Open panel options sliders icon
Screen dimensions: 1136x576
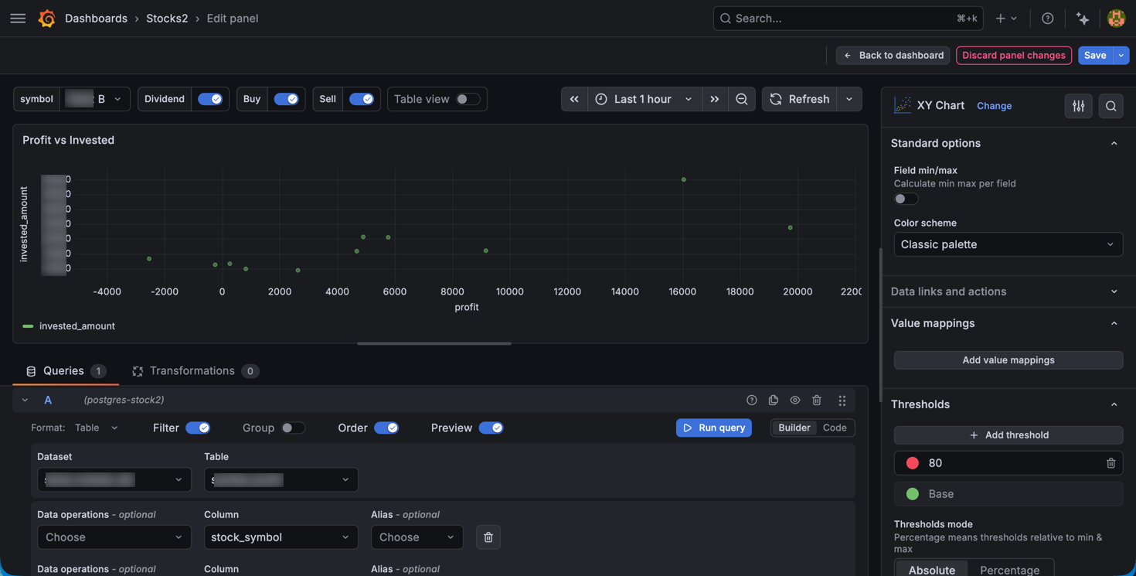tap(1078, 106)
